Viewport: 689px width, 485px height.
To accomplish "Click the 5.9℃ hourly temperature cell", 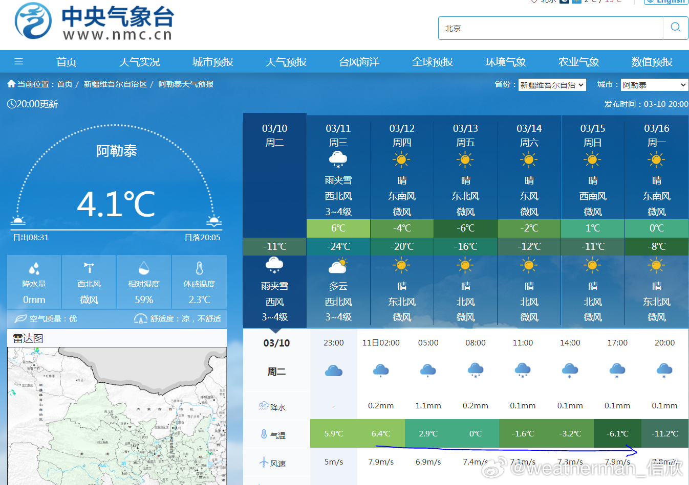I will pyautogui.click(x=334, y=433).
